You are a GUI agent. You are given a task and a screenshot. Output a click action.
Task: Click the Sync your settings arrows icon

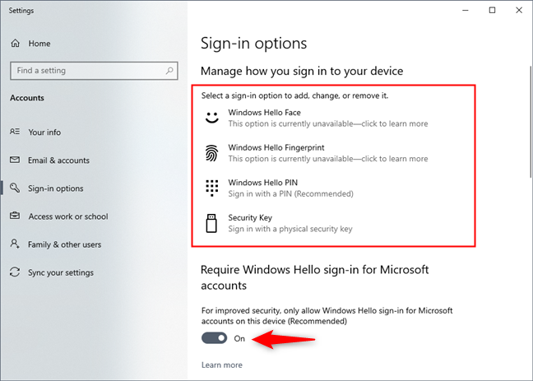pos(15,272)
